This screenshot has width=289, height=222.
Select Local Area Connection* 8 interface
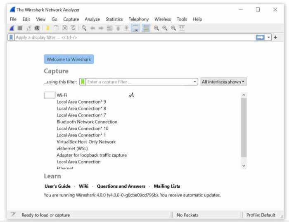pos(81,108)
